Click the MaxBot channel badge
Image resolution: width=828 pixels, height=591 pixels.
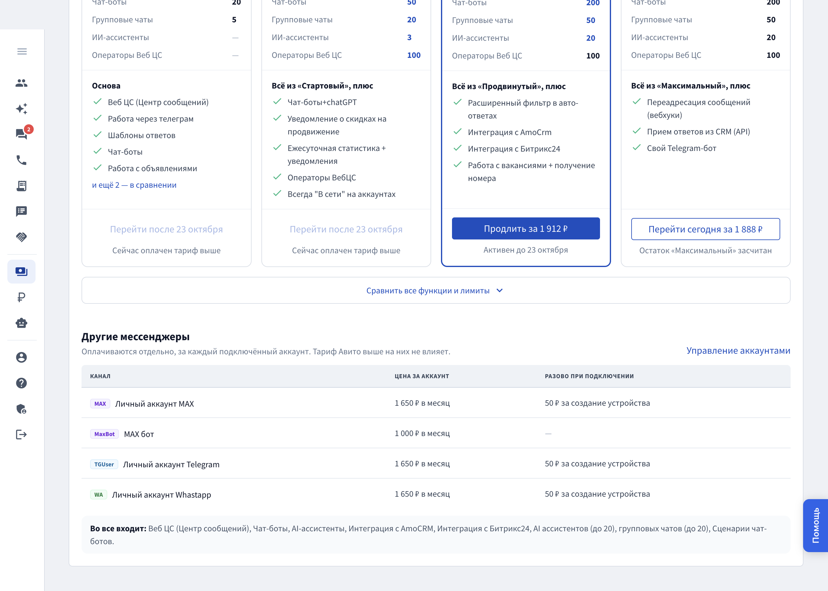pos(104,434)
